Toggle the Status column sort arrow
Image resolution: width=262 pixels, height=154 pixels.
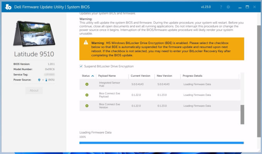point(93,76)
